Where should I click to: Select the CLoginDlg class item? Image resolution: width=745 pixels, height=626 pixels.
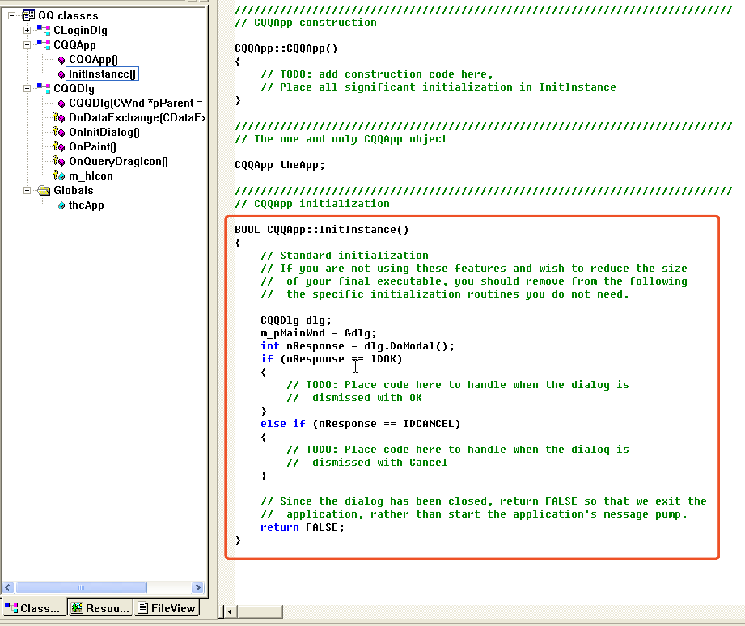coord(80,30)
